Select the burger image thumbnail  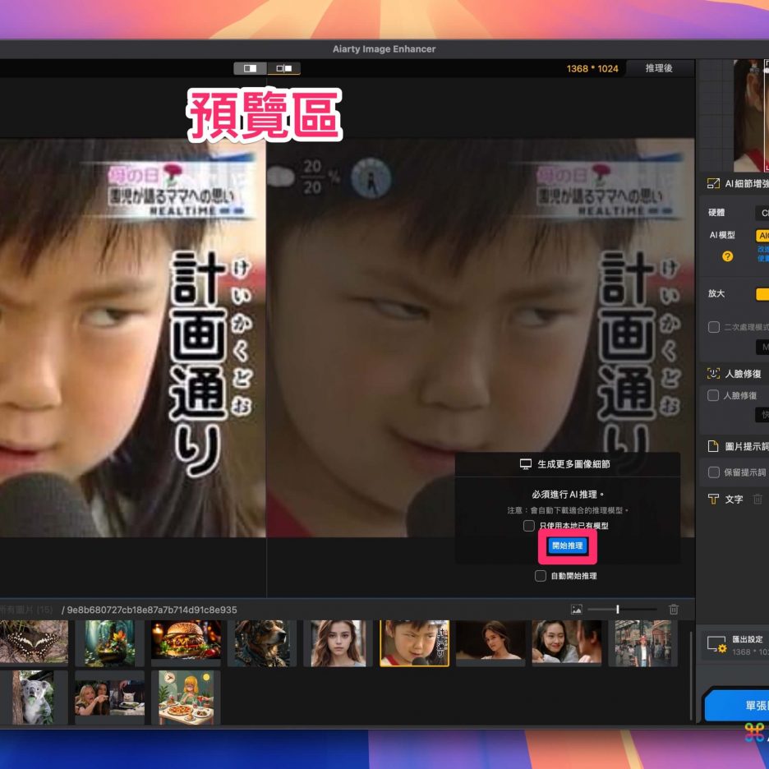click(186, 642)
